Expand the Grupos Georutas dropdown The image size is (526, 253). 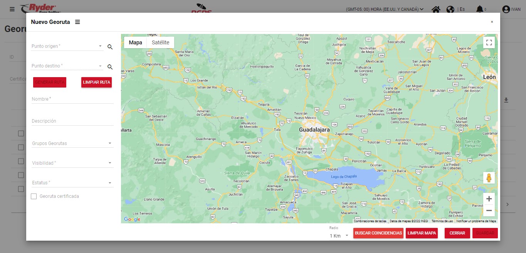pyautogui.click(x=72, y=143)
